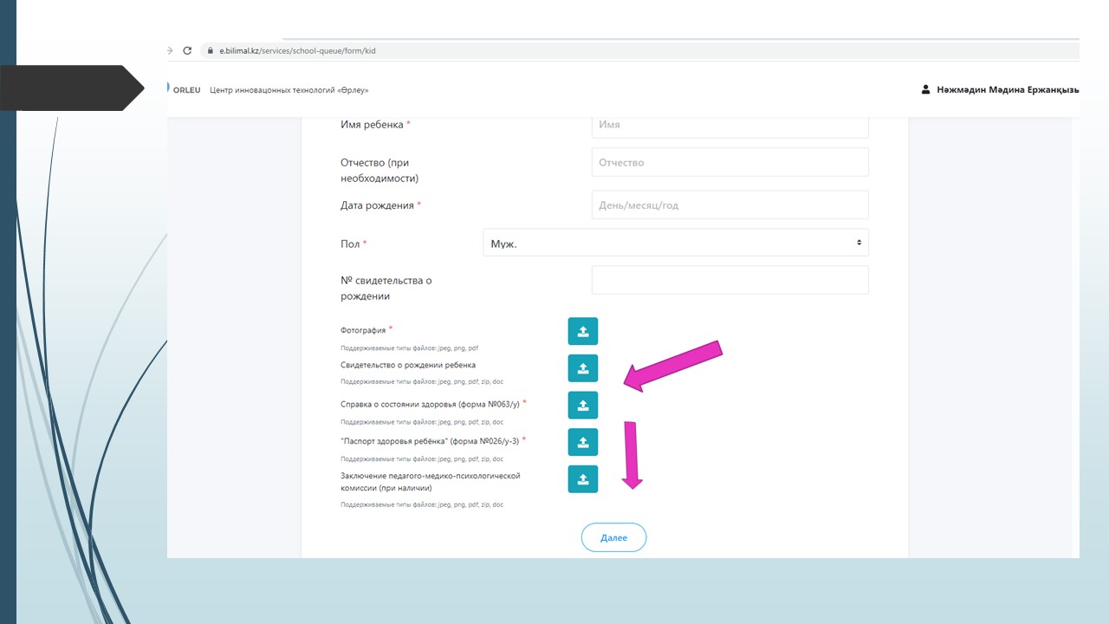The height and width of the screenshot is (624, 1109).
Task: Click the № свидетельства о рождении field
Action: click(x=730, y=280)
